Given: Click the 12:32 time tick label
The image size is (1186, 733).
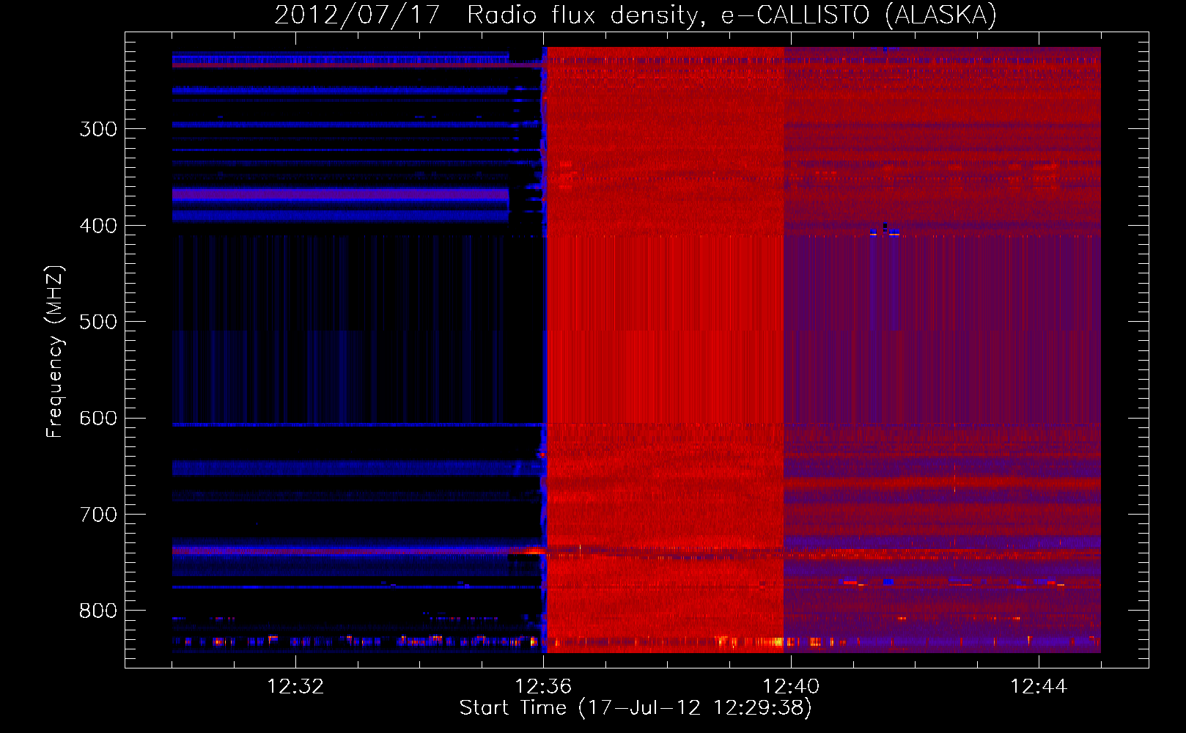Looking at the screenshot, I should tap(295, 686).
